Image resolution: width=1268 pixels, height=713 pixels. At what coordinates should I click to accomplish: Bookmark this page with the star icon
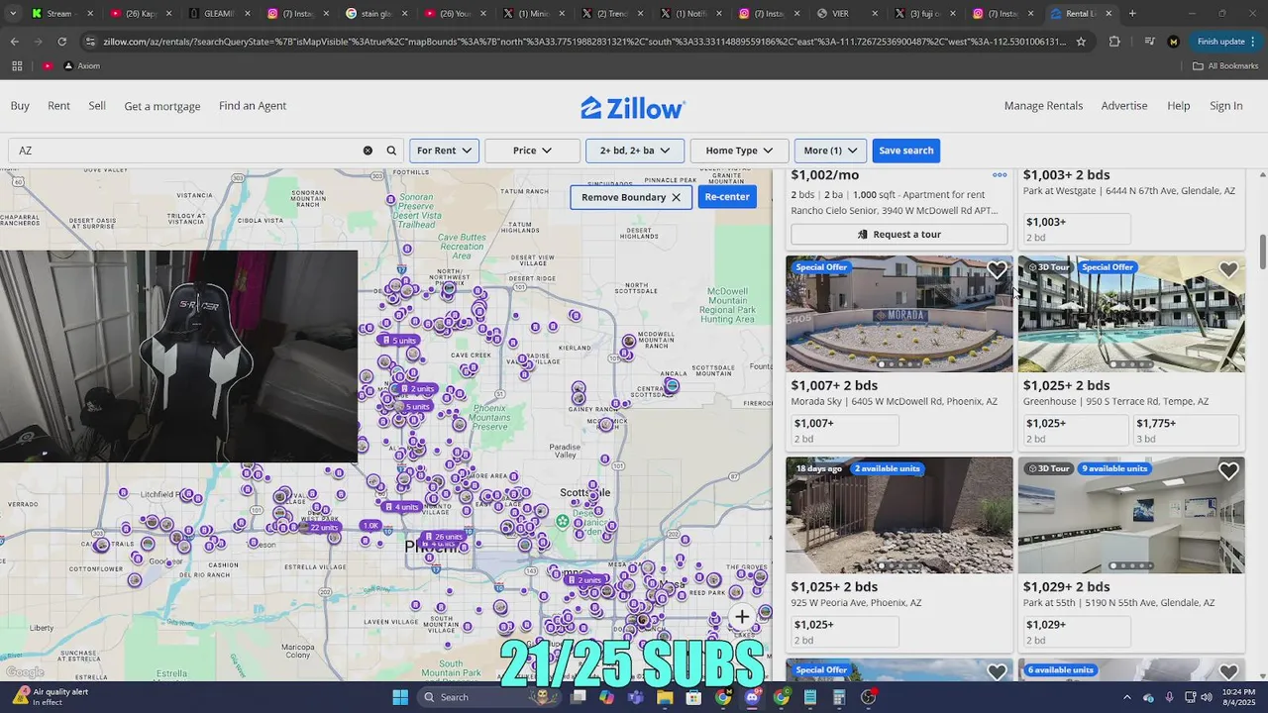point(1081,42)
